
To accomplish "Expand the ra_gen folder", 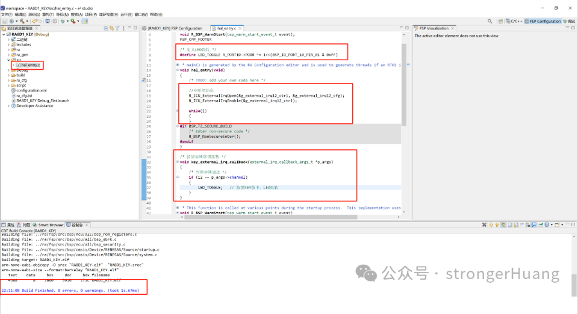I will tap(9, 55).
